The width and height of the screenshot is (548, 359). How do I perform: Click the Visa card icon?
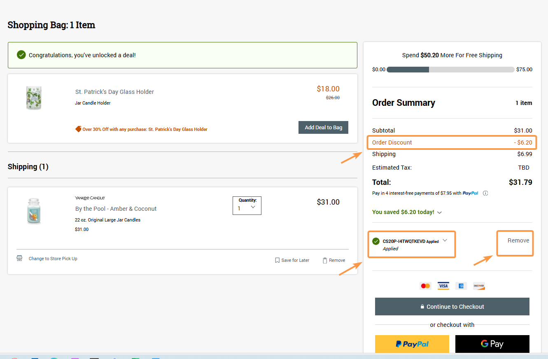click(x=443, y=286)
